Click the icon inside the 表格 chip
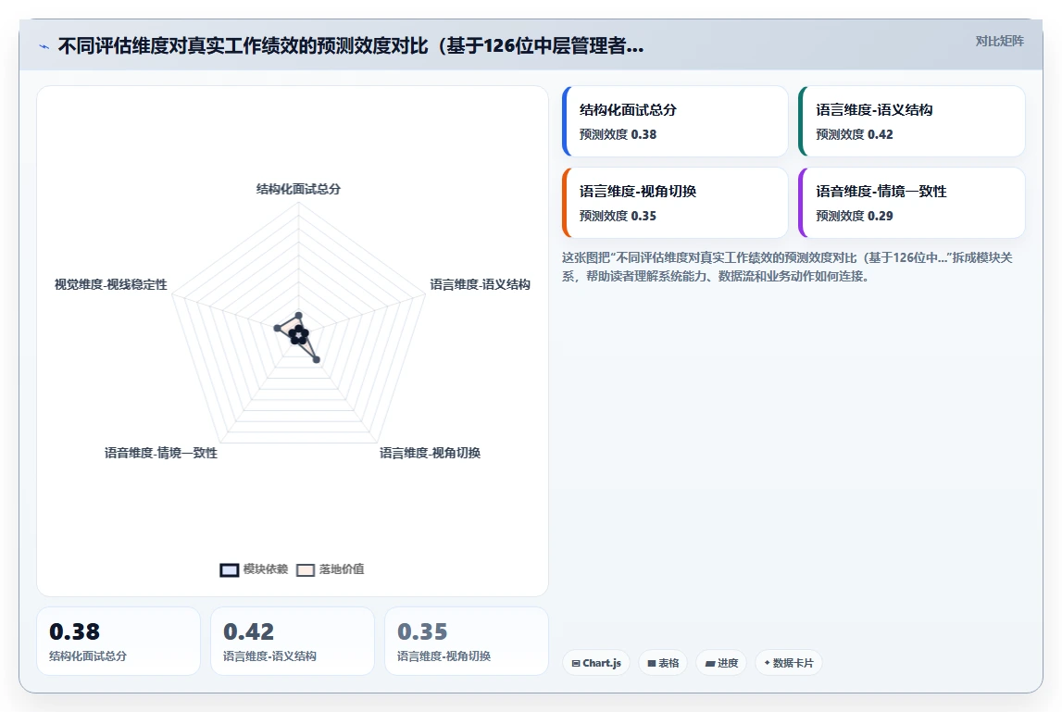 click(x=652, y=663)
